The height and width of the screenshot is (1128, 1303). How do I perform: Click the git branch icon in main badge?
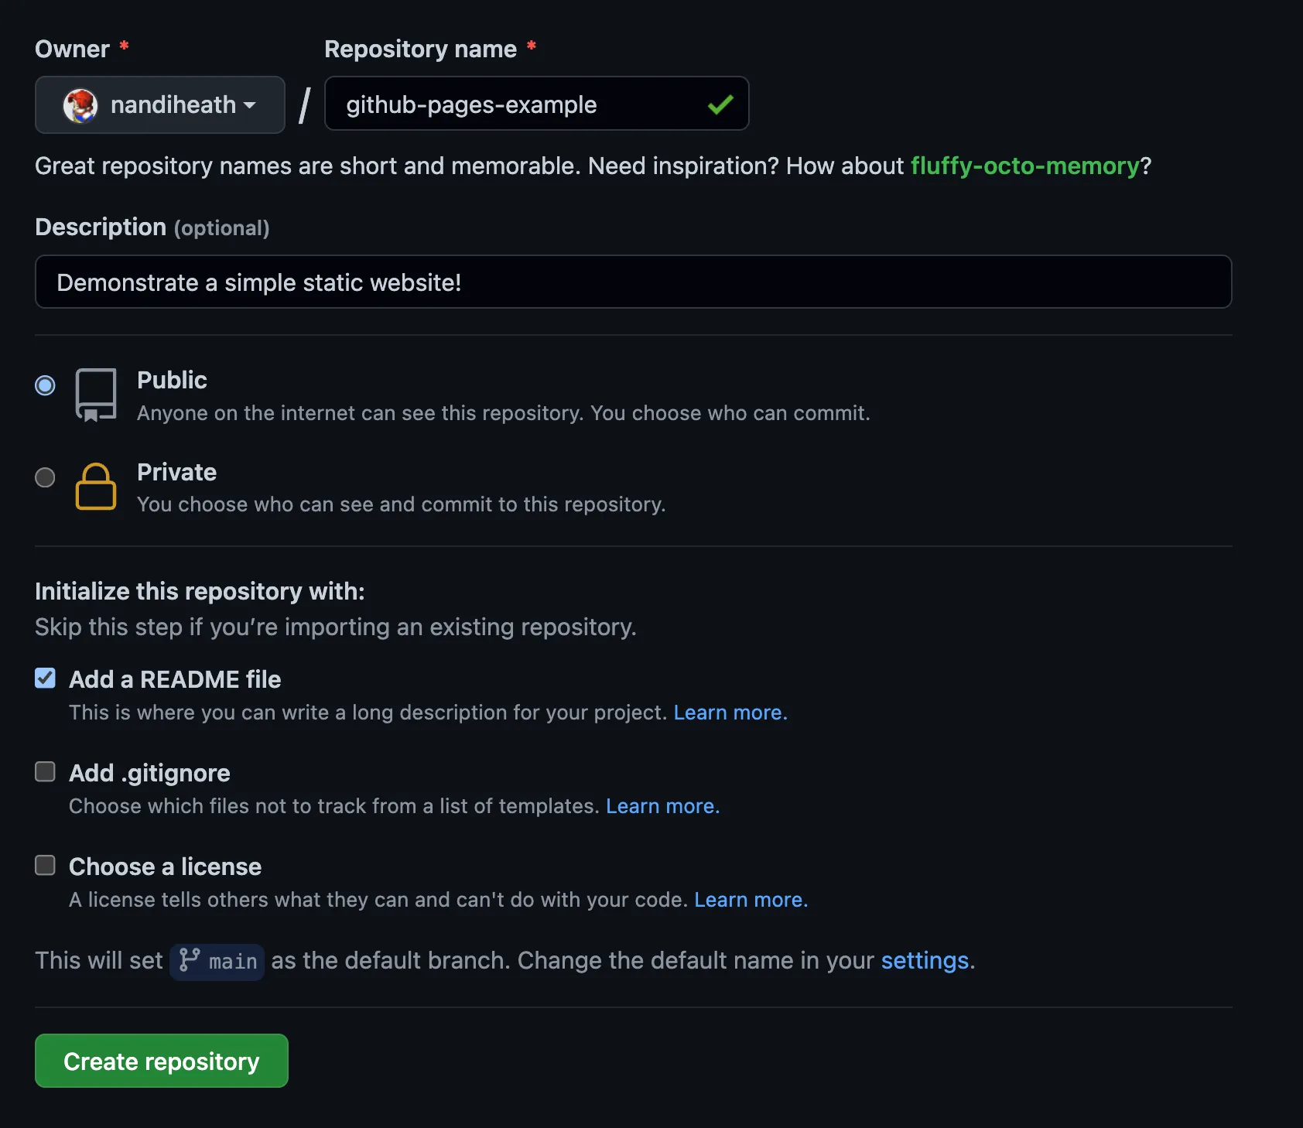coord(188,961)
